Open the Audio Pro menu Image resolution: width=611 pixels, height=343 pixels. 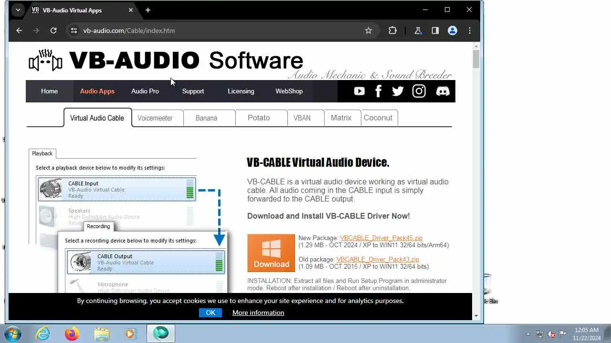pyautogui.click(x=145, y=91)
